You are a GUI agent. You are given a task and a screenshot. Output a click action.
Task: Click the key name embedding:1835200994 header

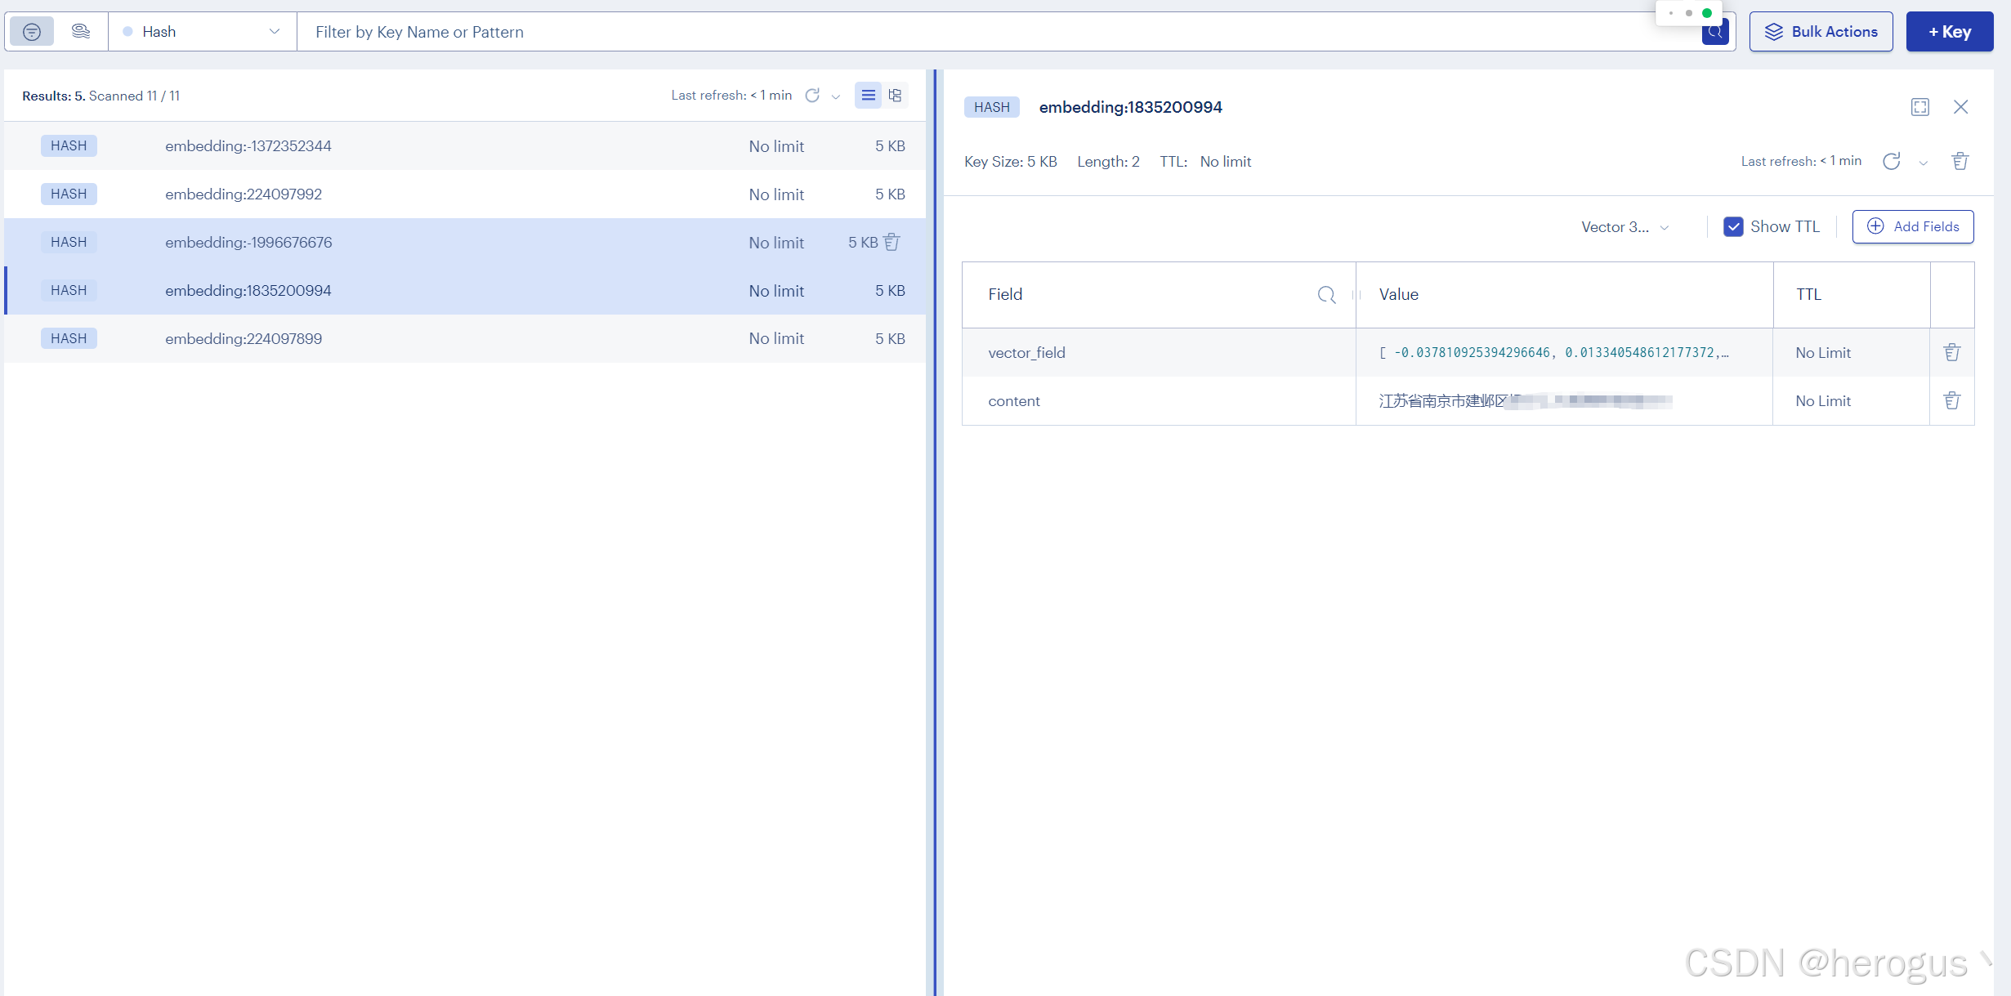click(x=1130, y=107)
